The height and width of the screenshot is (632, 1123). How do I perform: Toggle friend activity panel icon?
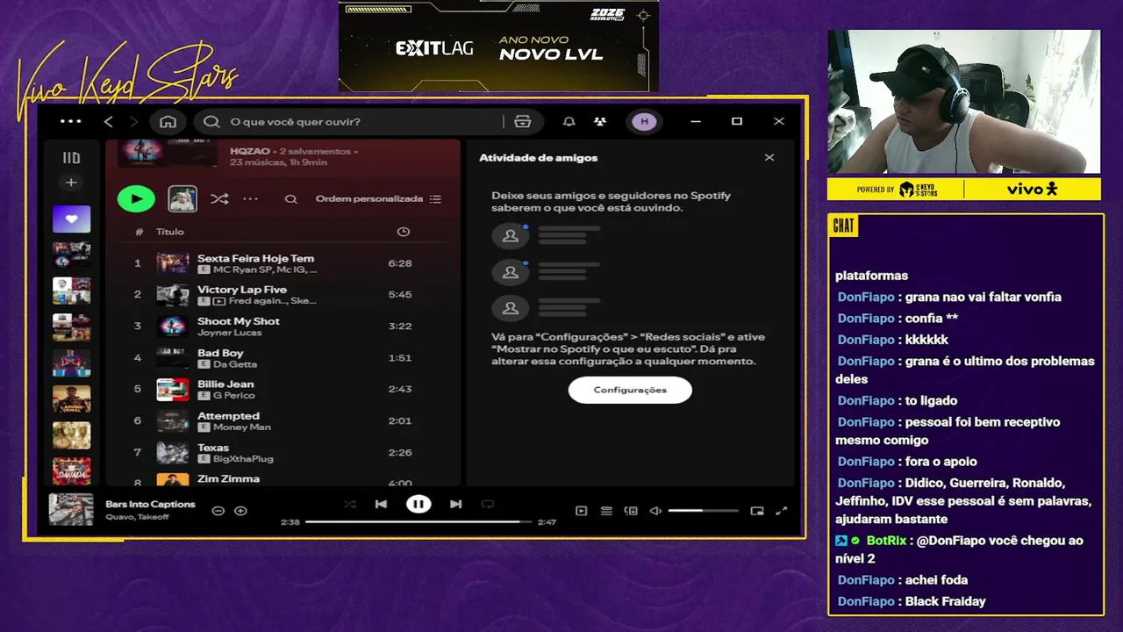pyautogui.click(x=599, y=121)
